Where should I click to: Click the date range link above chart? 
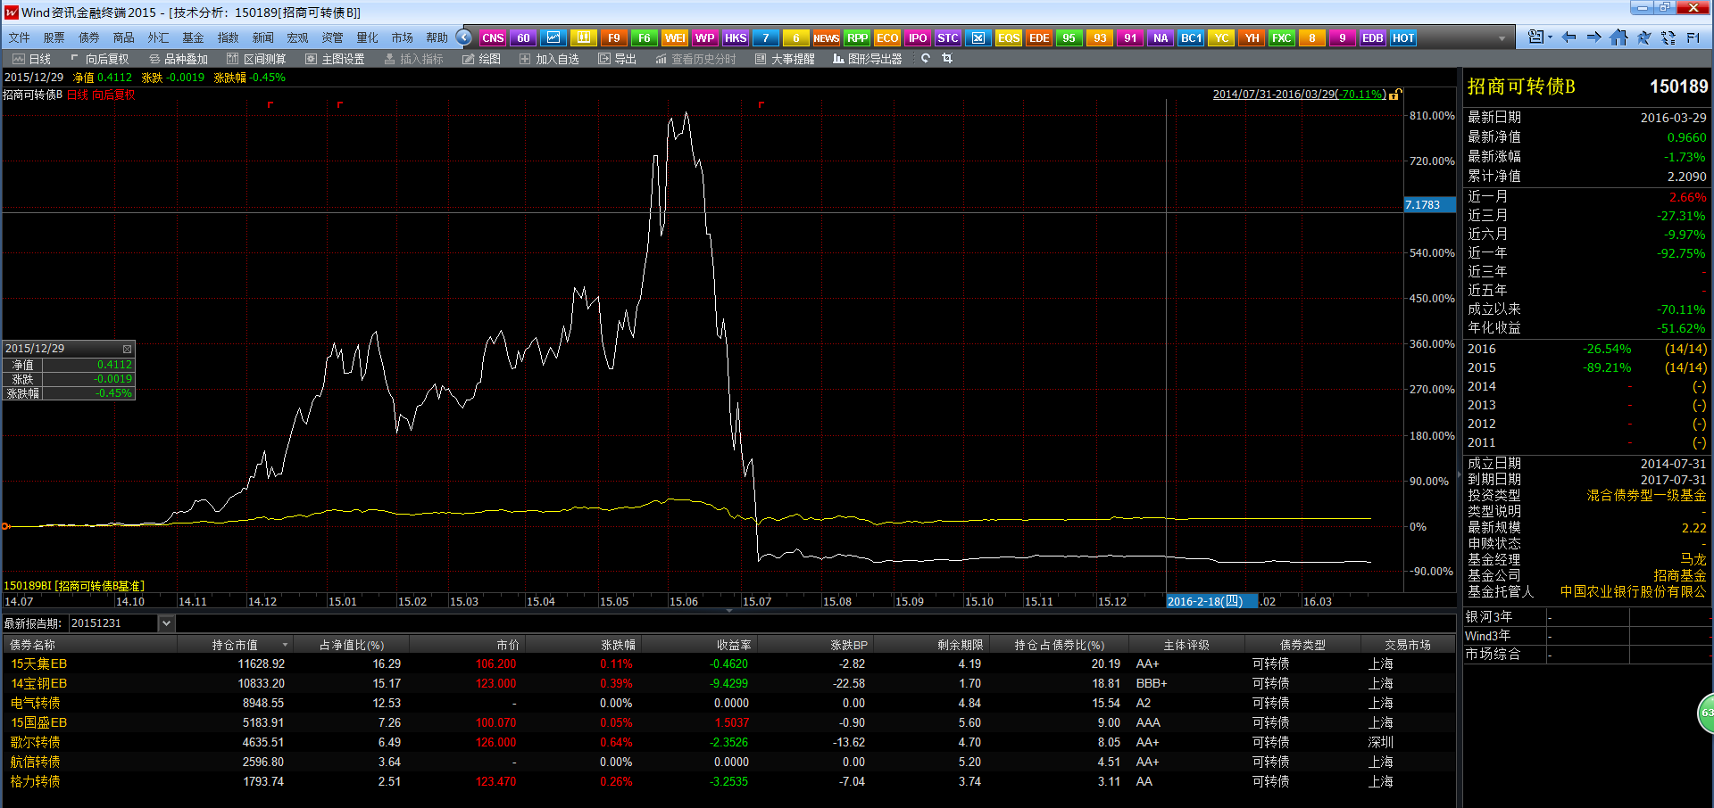tap(1299, 94)
